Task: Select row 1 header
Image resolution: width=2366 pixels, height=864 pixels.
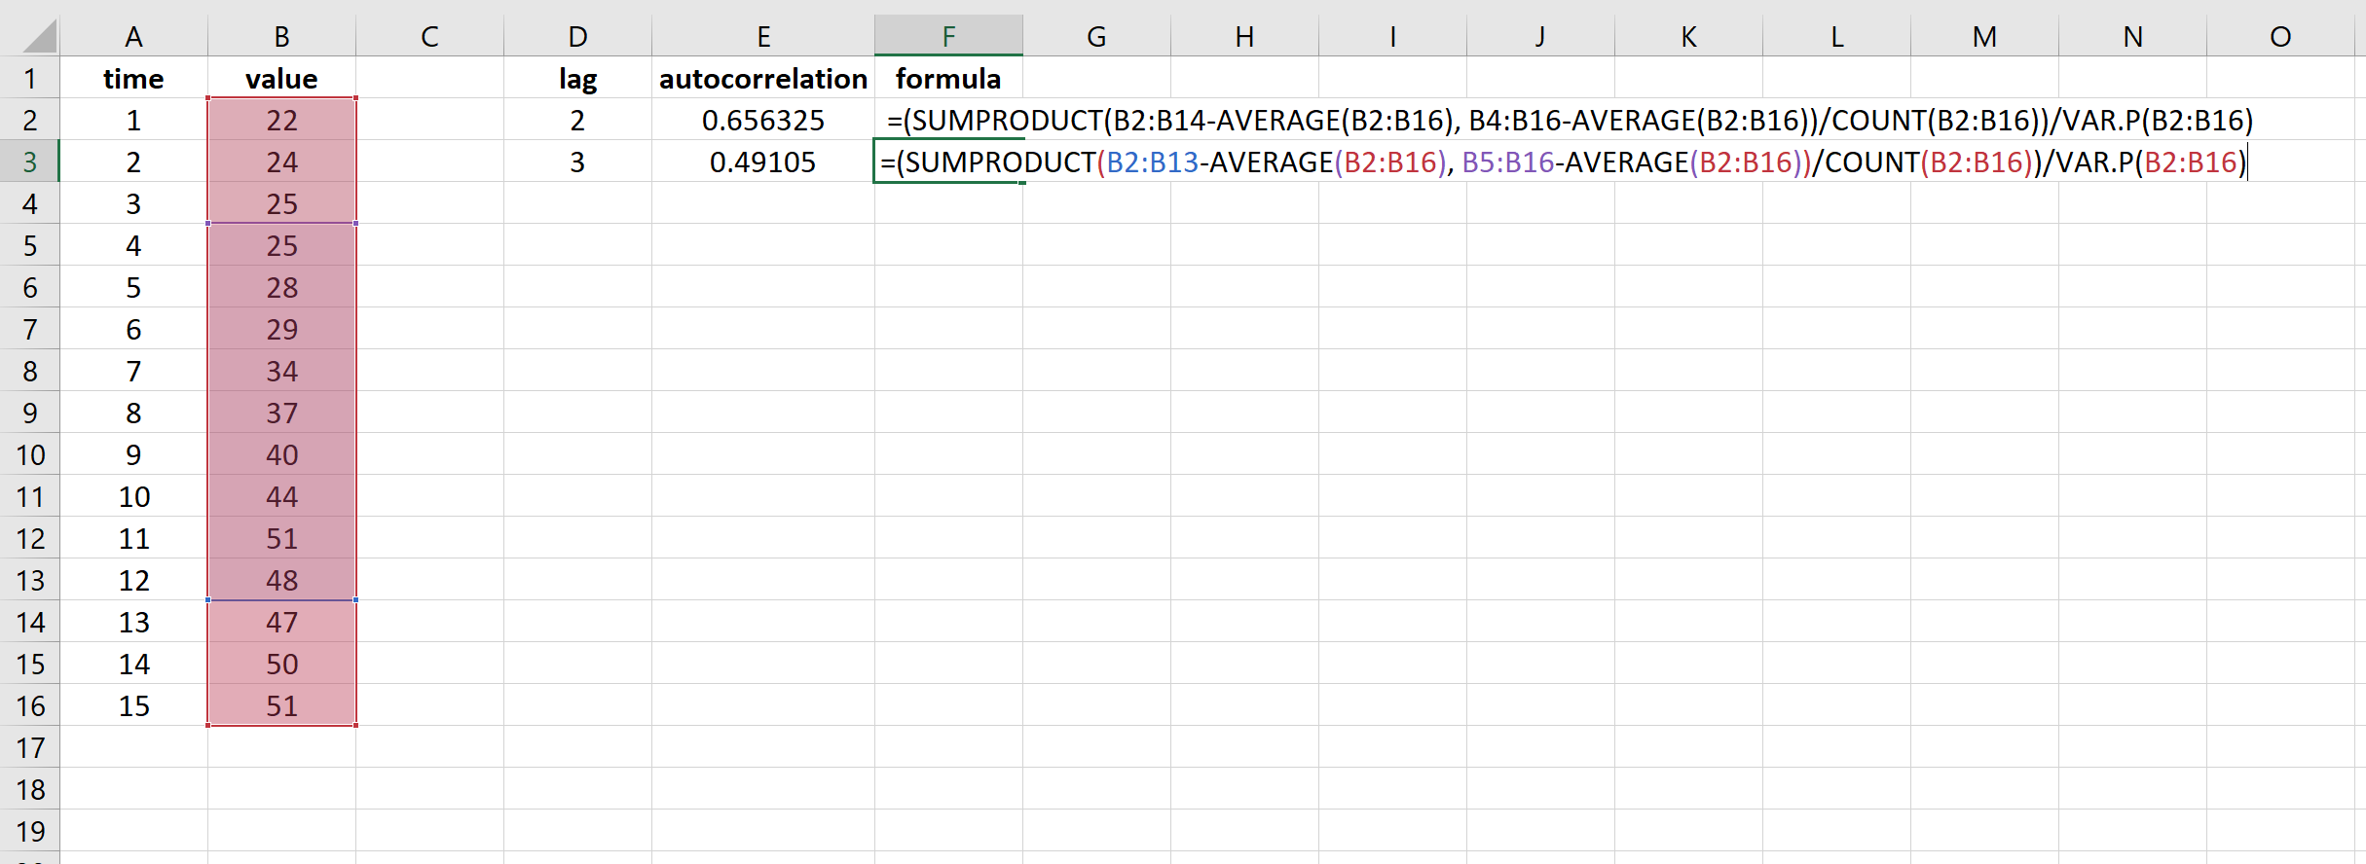Action: tap(30, 78)
